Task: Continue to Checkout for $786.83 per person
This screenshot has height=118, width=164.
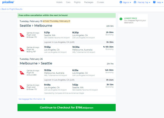Action: click(66, 108)
